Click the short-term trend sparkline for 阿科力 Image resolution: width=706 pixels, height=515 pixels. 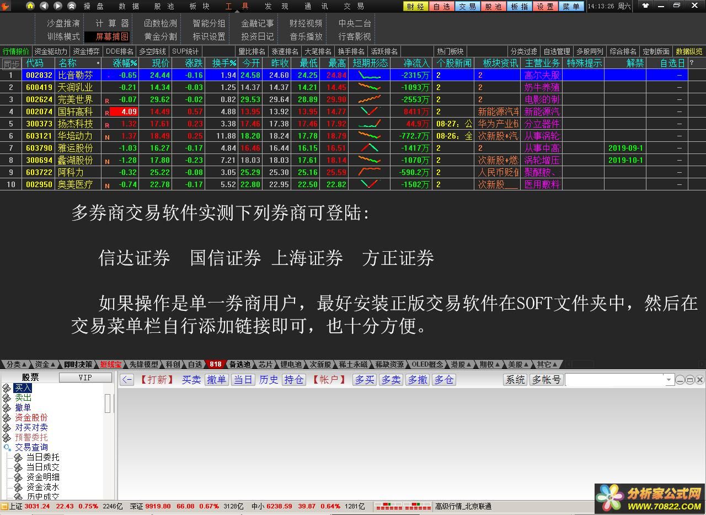[370, 172]
